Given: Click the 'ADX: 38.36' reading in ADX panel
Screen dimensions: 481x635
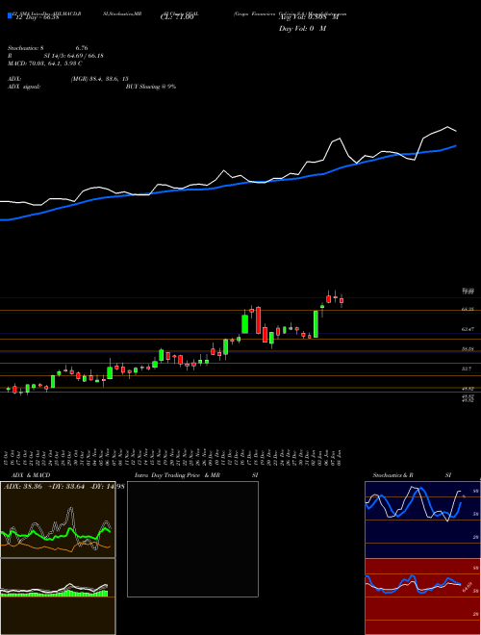Looking at the screenshot, I should pos(23,487).
